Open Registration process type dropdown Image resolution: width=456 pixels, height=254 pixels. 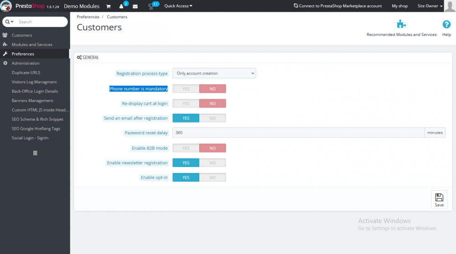click(x=214, y=73)
